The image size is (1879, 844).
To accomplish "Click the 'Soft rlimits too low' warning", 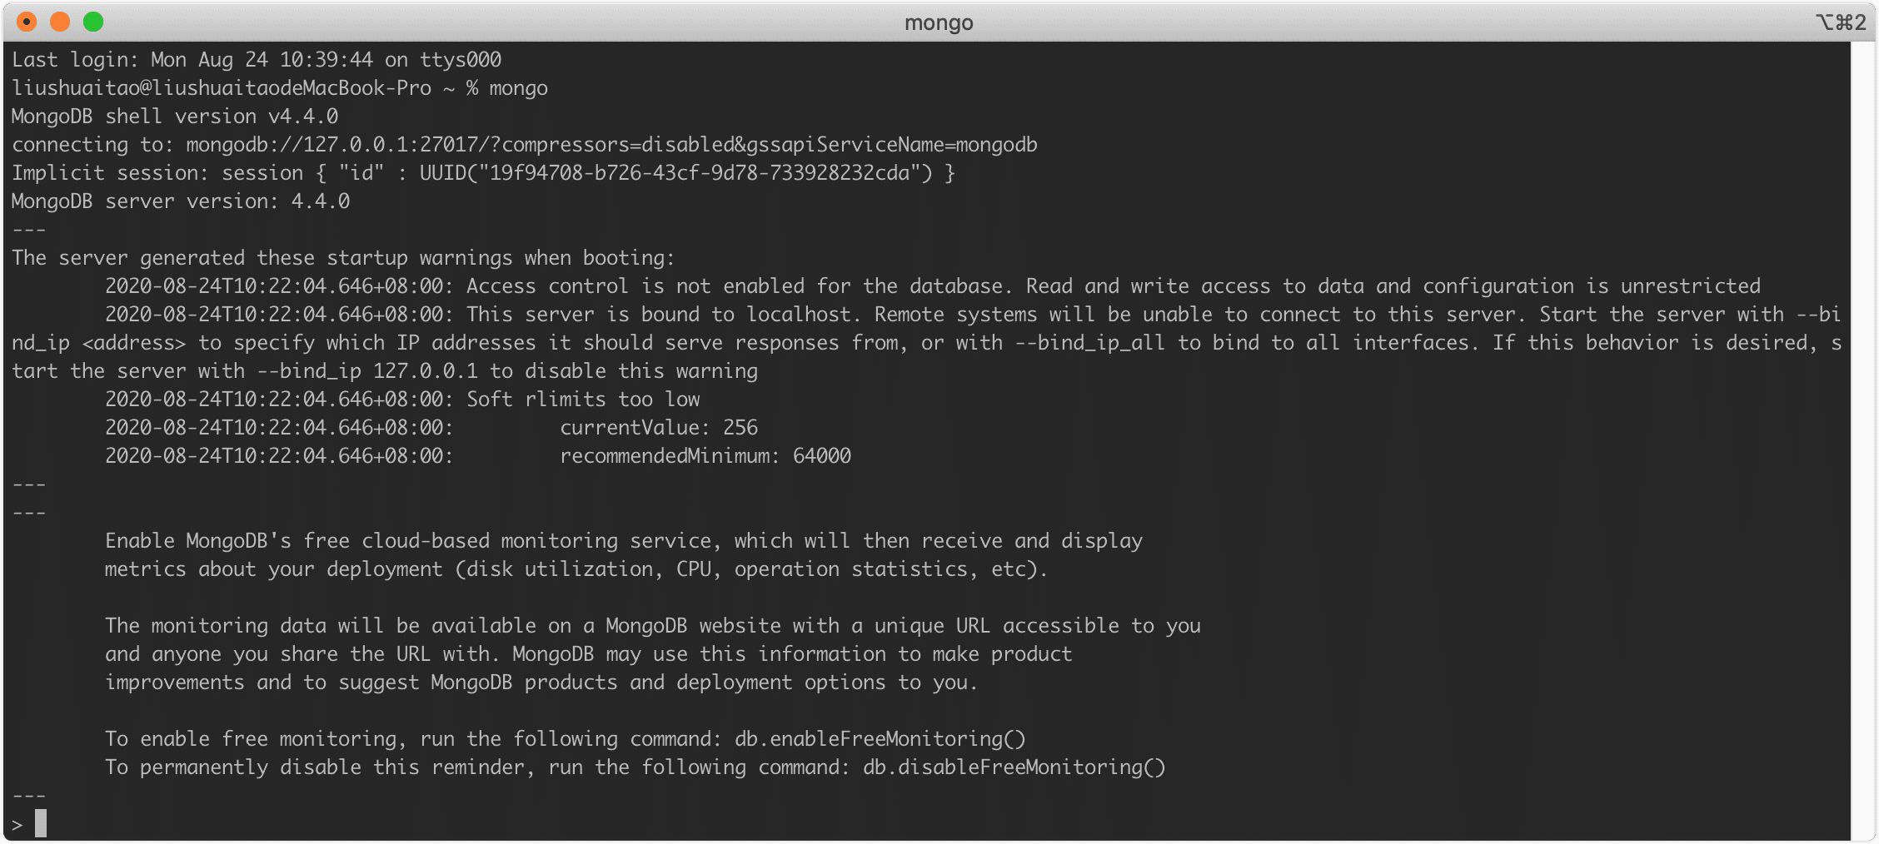I will (x=583, y=400).
